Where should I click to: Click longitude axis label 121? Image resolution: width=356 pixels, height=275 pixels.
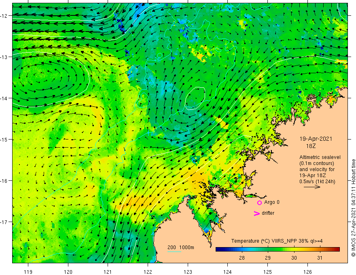point(108,272)
